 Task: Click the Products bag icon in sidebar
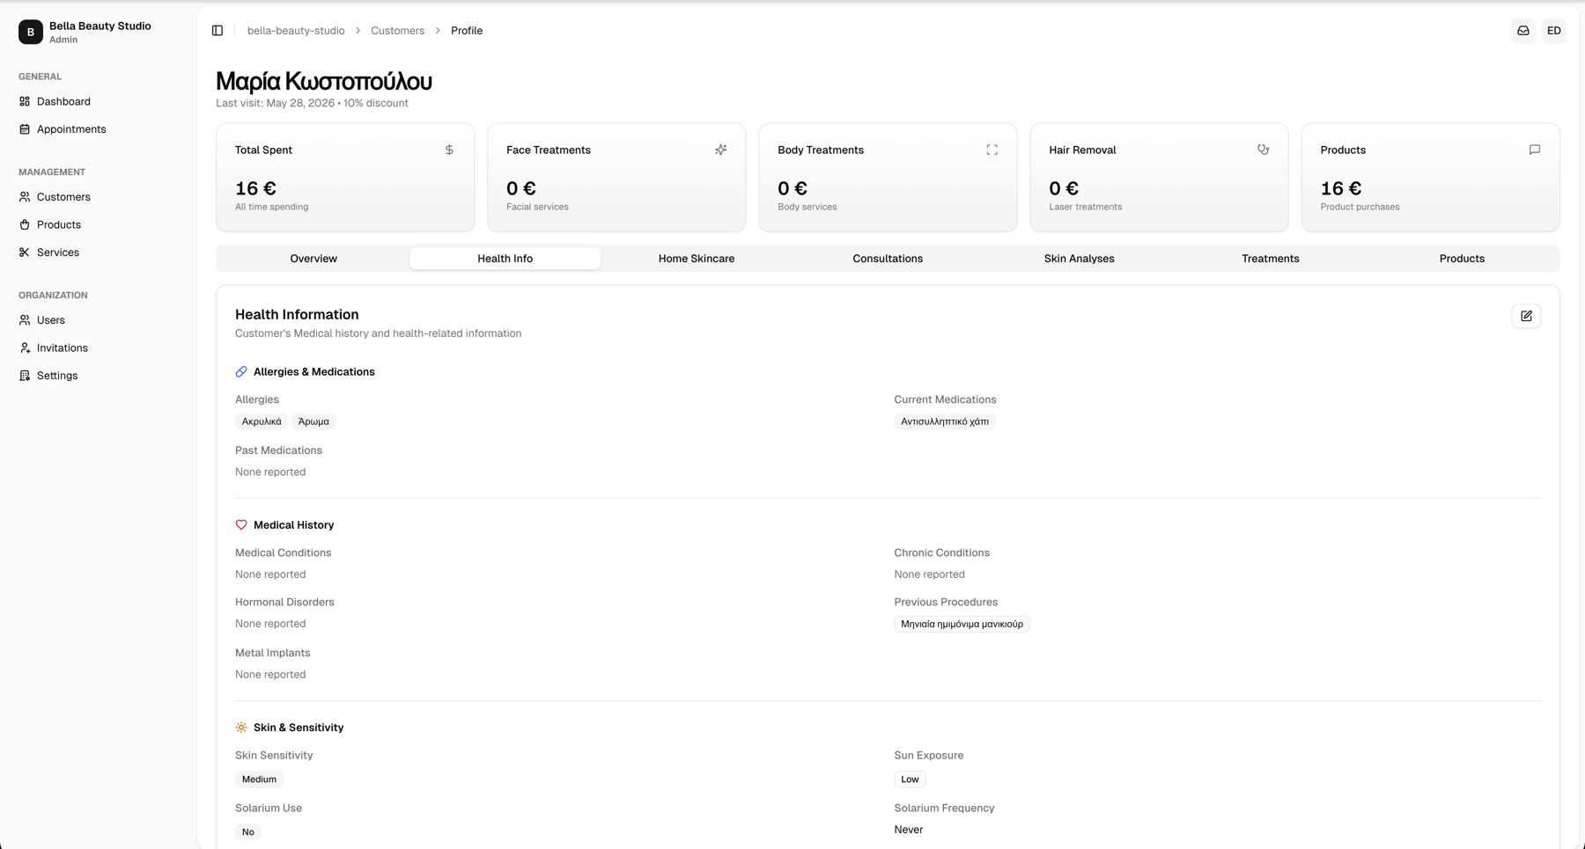(25, 224)
